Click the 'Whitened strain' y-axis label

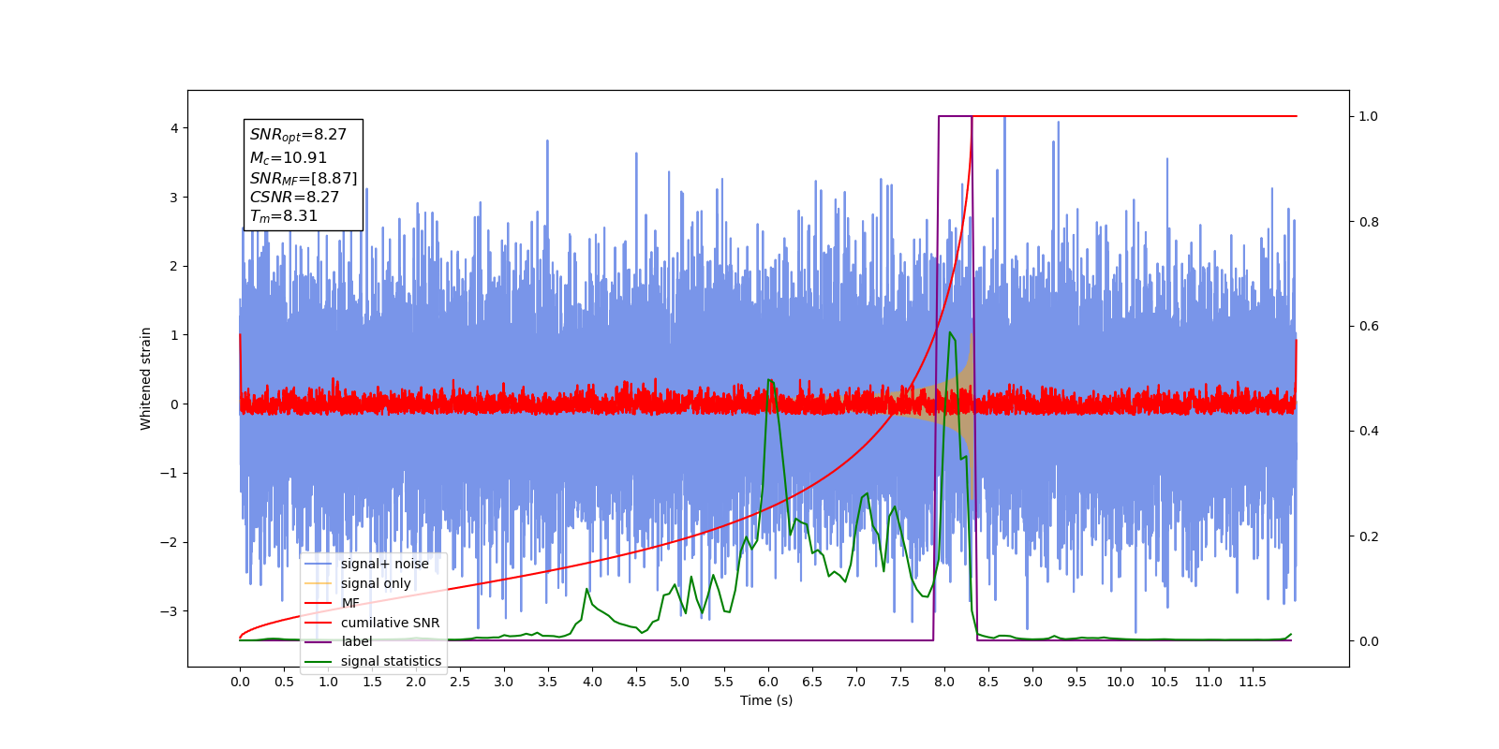click(x=145, y=378)
